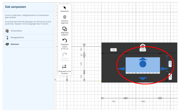
Task: Click the down arrow below roof window
Action: (143, 79)
